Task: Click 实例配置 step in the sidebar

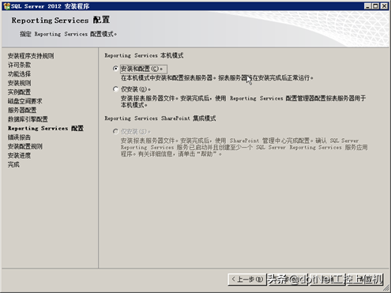Action: pyautogui.click(x=19, y=92)
